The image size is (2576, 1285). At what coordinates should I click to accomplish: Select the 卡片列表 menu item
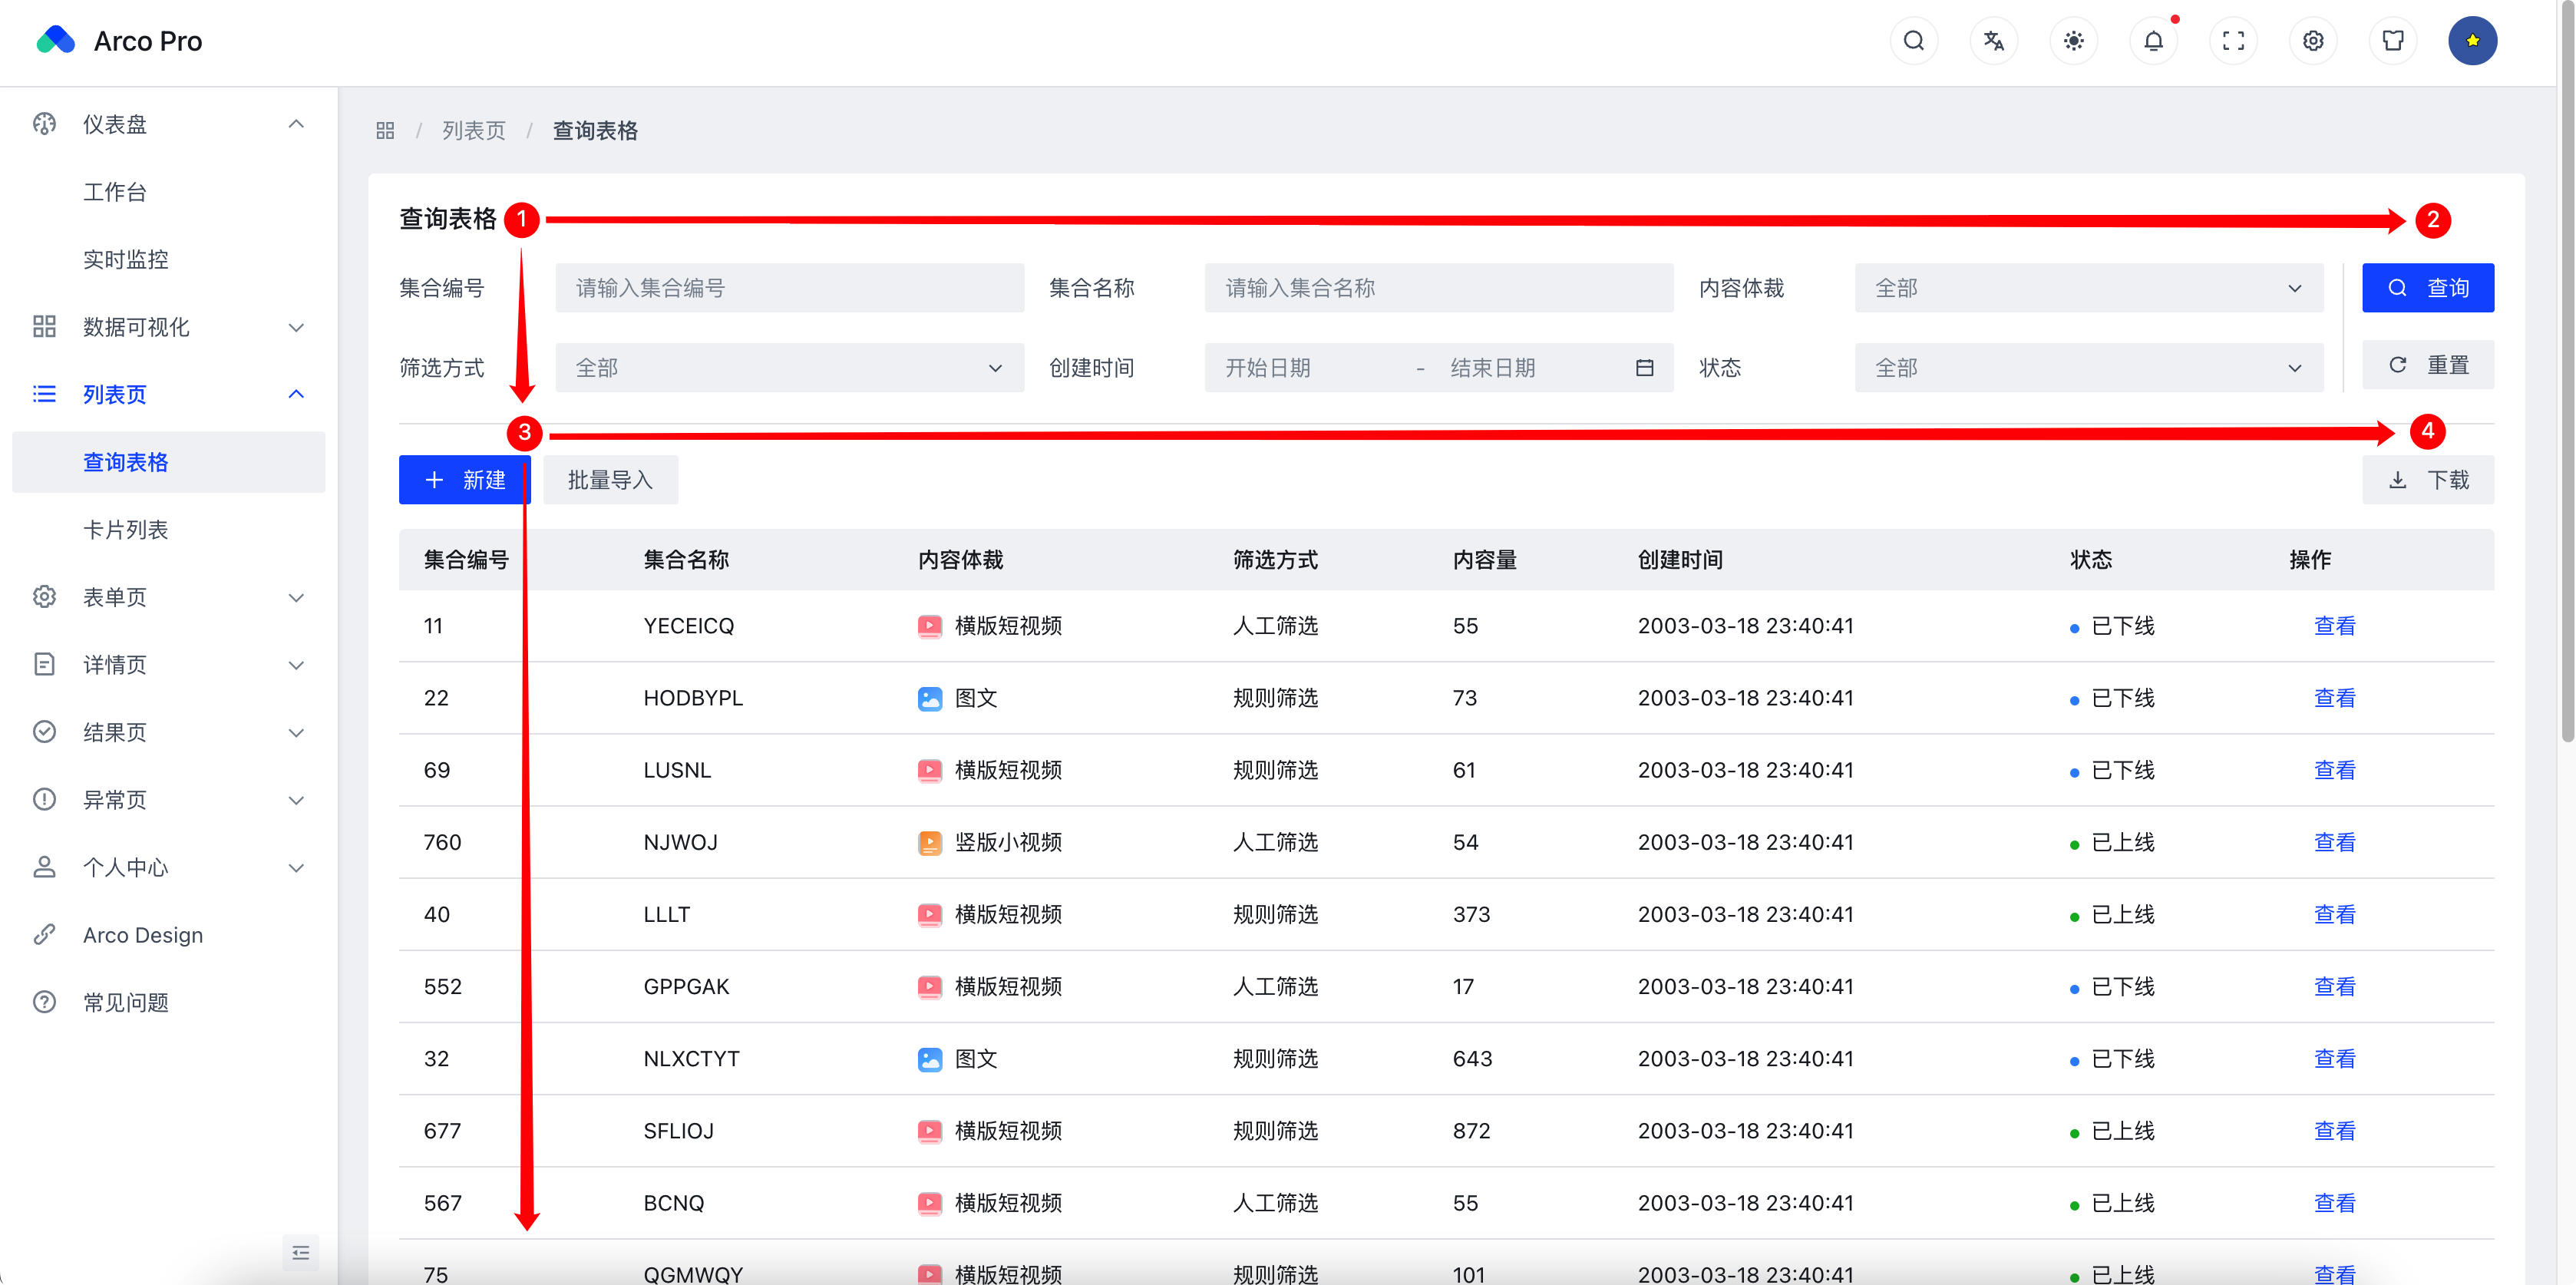pos(127,530)
